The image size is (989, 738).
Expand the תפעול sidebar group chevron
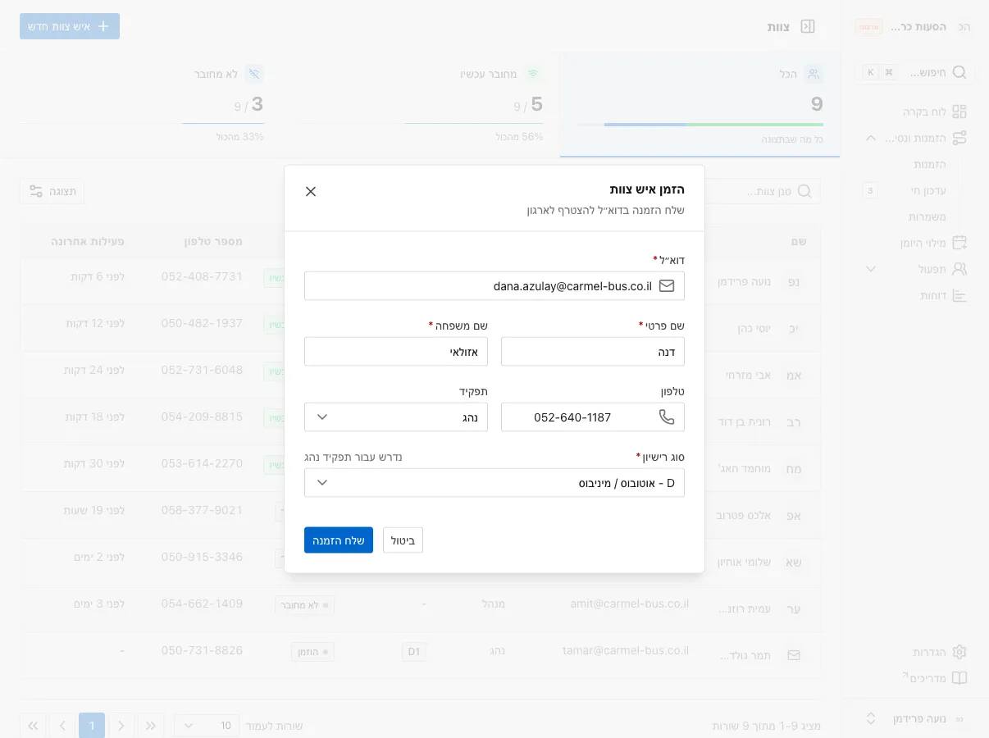(871, 269)
